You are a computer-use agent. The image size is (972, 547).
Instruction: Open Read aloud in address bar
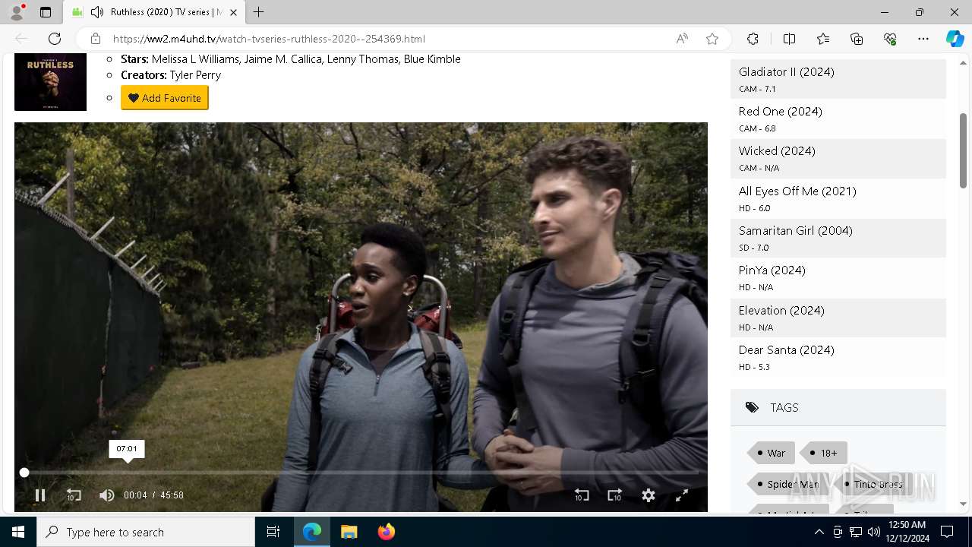coord(682,39)
